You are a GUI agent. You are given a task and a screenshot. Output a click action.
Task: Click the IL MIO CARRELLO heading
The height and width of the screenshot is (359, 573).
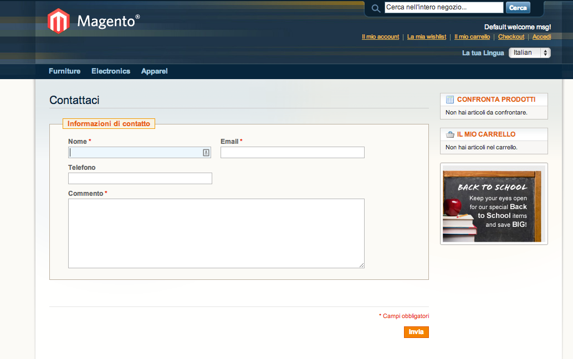486,134
